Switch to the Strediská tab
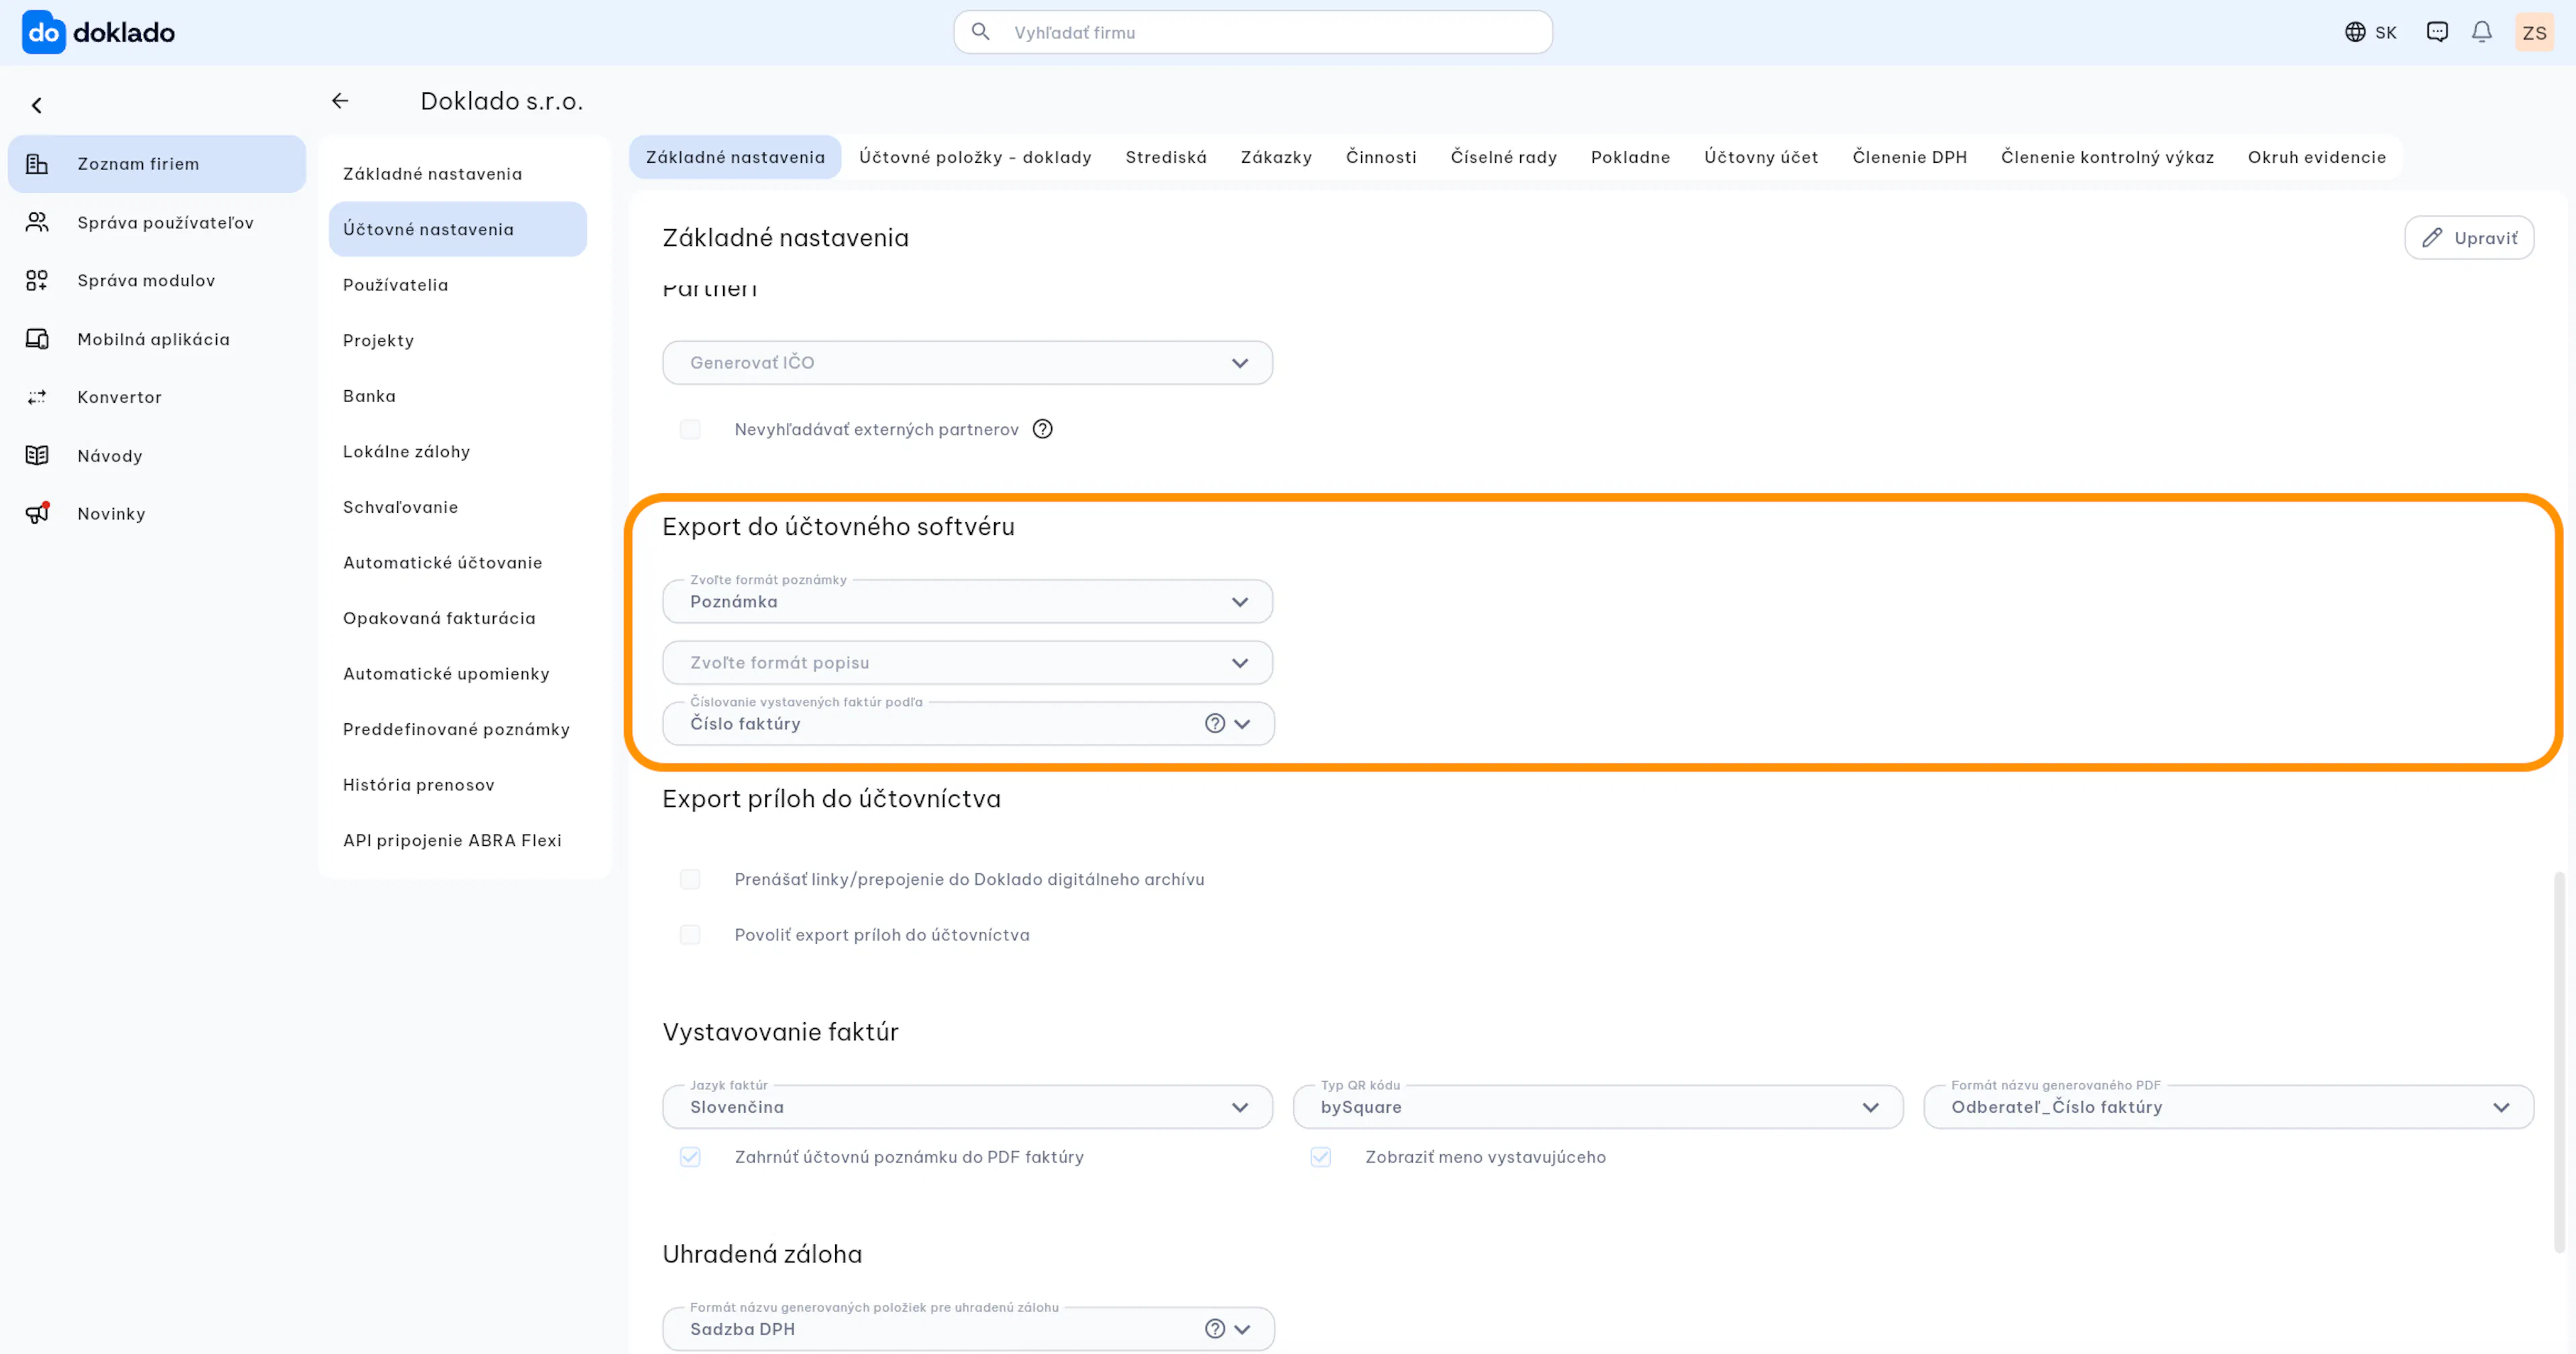The width and height of the screenshot is (2576, 1354). coord(1166,157)
